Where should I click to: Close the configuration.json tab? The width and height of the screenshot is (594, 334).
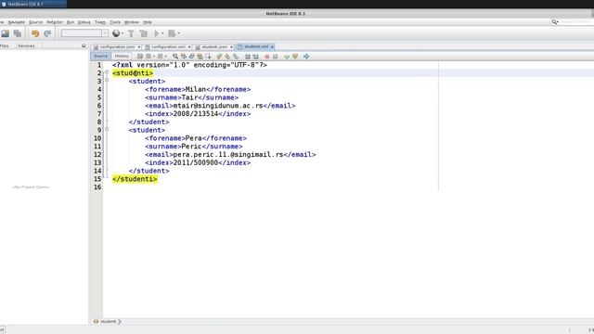pyautogui.click(x=139, y=47)
